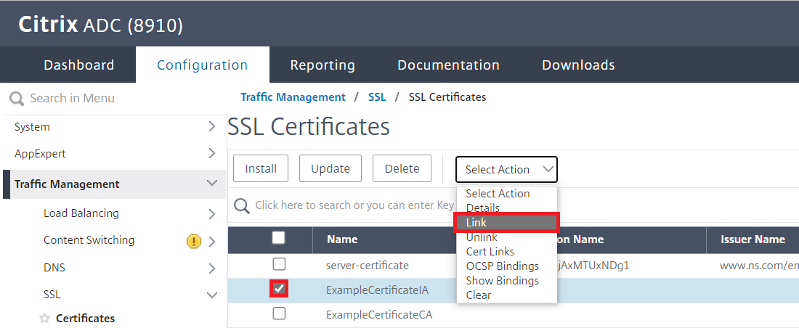Image resolution: width=799 pixels, height=328 pixels.
Task: Click the server-certificate name cell
Action: coord(368,266)
